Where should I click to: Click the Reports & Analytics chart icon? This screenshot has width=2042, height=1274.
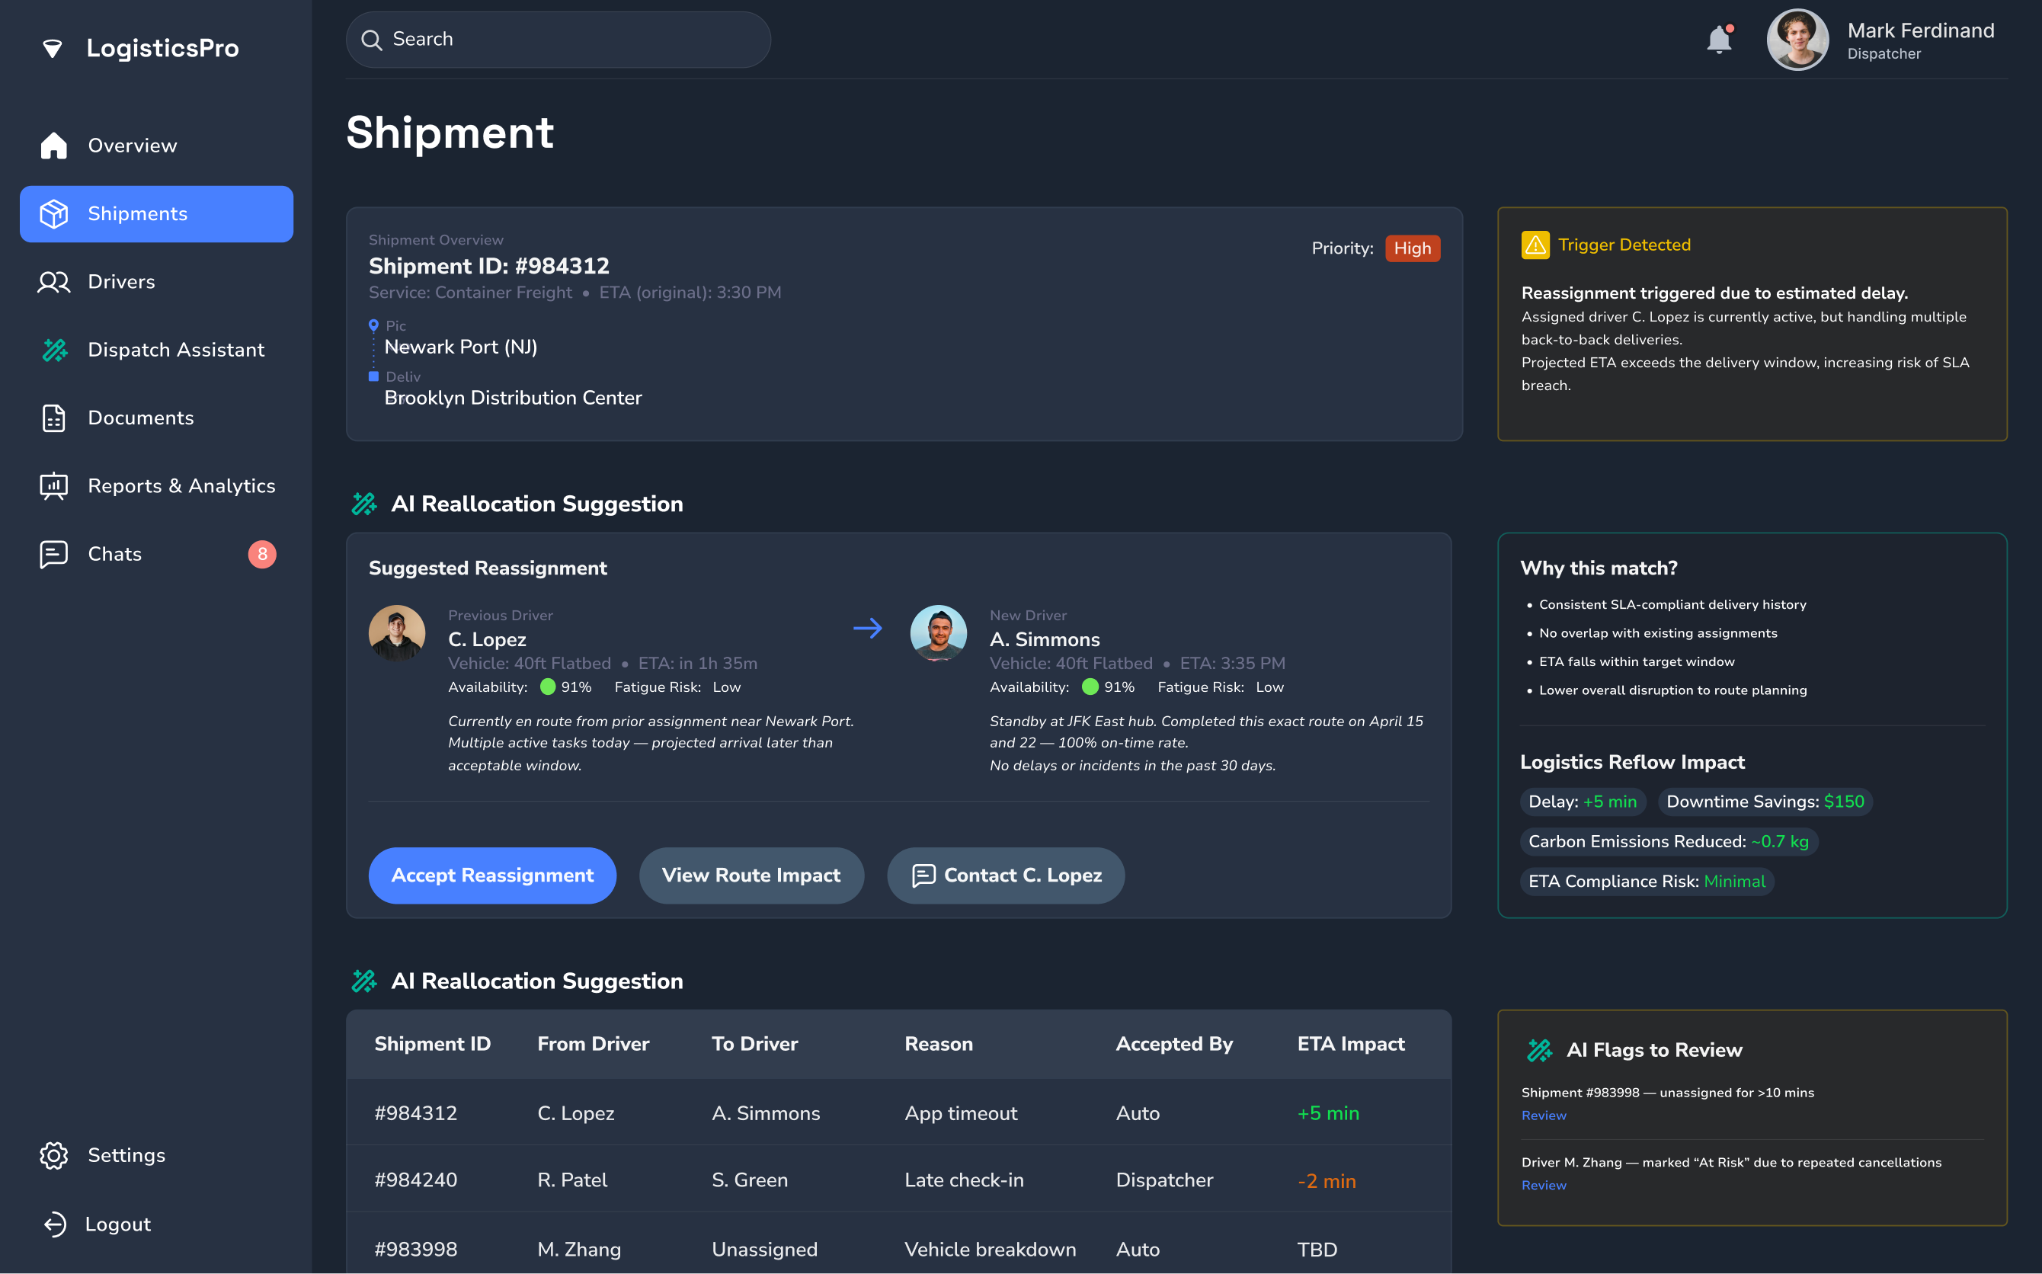[x=54, y=486]
